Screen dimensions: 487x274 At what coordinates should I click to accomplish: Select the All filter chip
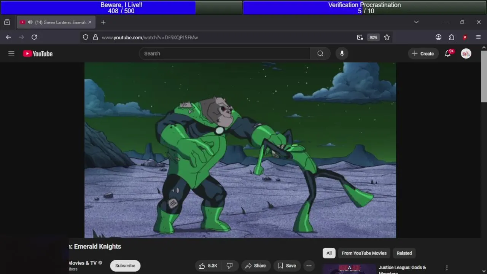point(329,253)
